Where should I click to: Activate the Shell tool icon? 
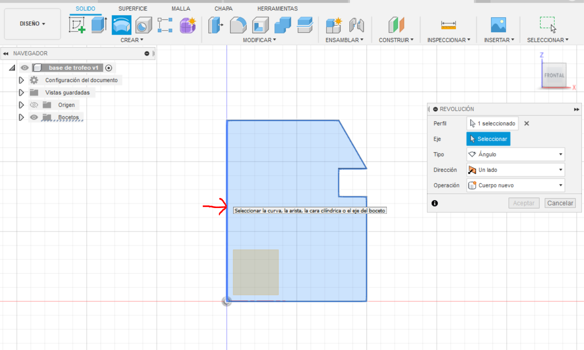(x=260, y=25)
